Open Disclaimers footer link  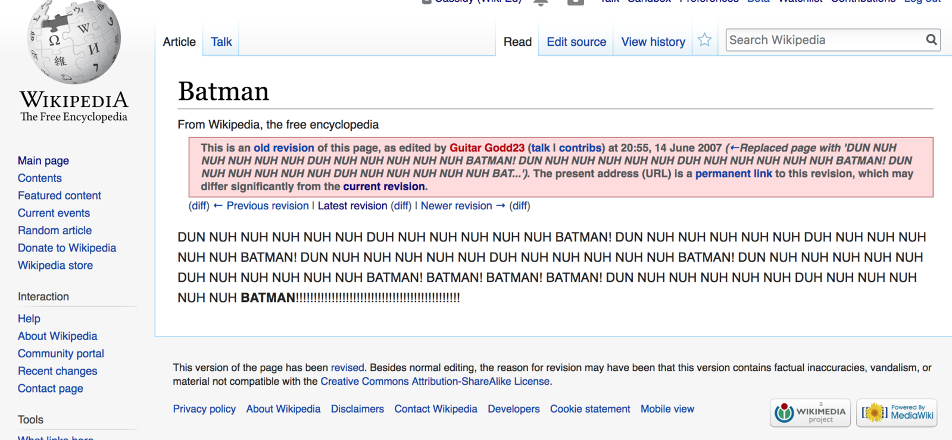pos(357,408)
